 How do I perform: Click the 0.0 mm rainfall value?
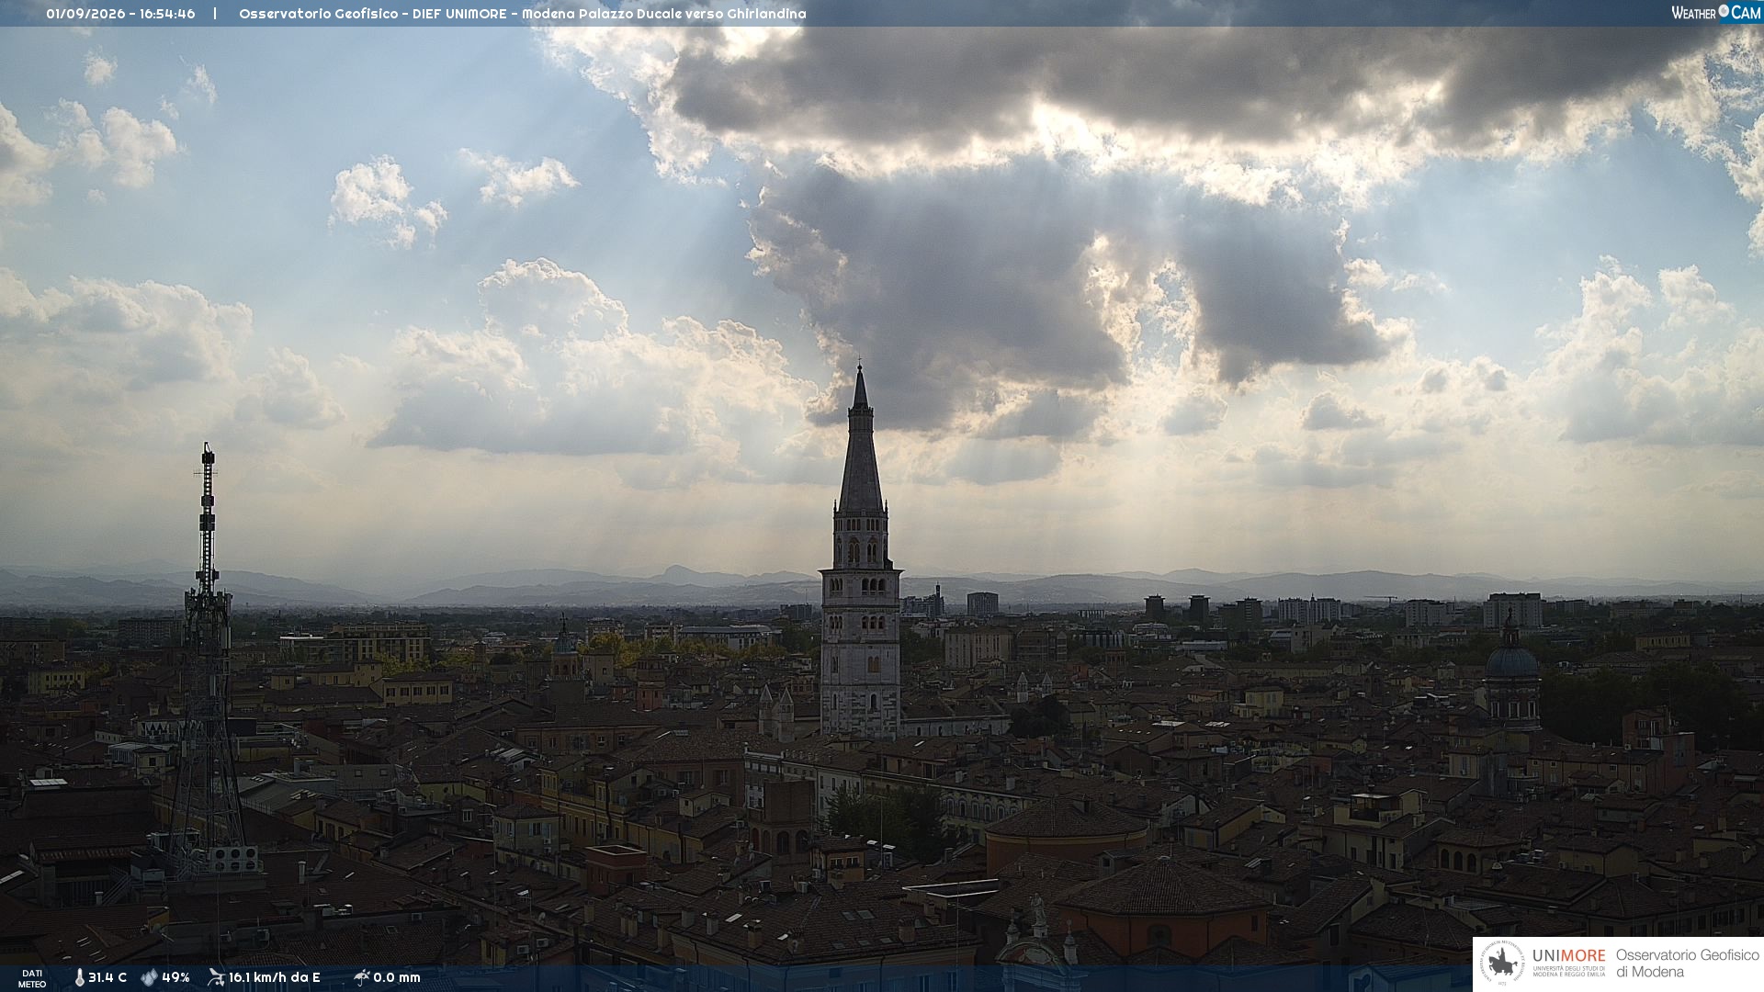click(397, 977)
